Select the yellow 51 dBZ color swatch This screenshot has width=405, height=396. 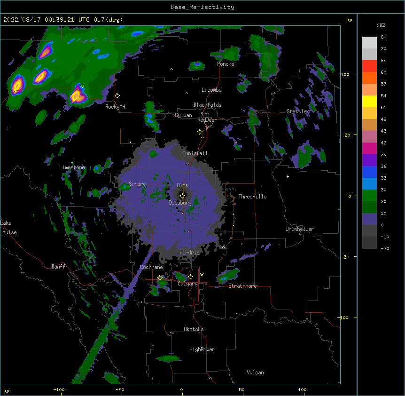(x=369, y=101)
